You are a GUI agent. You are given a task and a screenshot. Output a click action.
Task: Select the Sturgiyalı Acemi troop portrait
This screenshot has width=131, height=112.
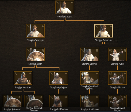[x=65, y=7]
